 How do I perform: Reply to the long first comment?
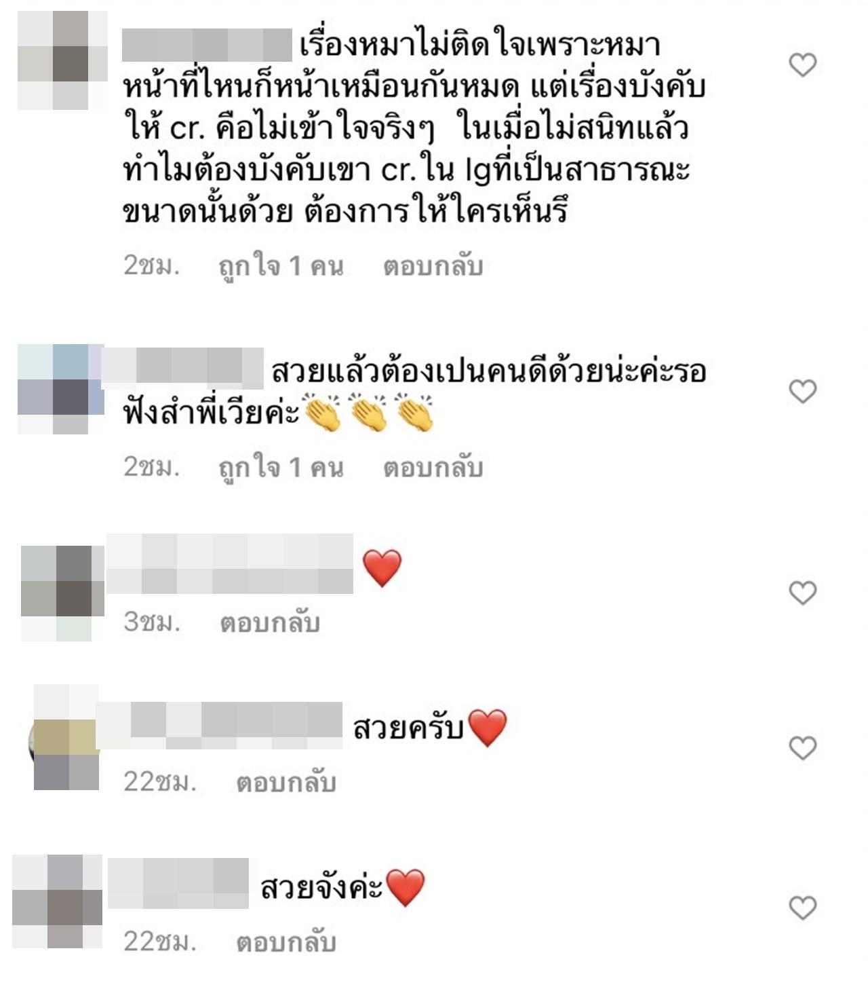tap(433, 266)
